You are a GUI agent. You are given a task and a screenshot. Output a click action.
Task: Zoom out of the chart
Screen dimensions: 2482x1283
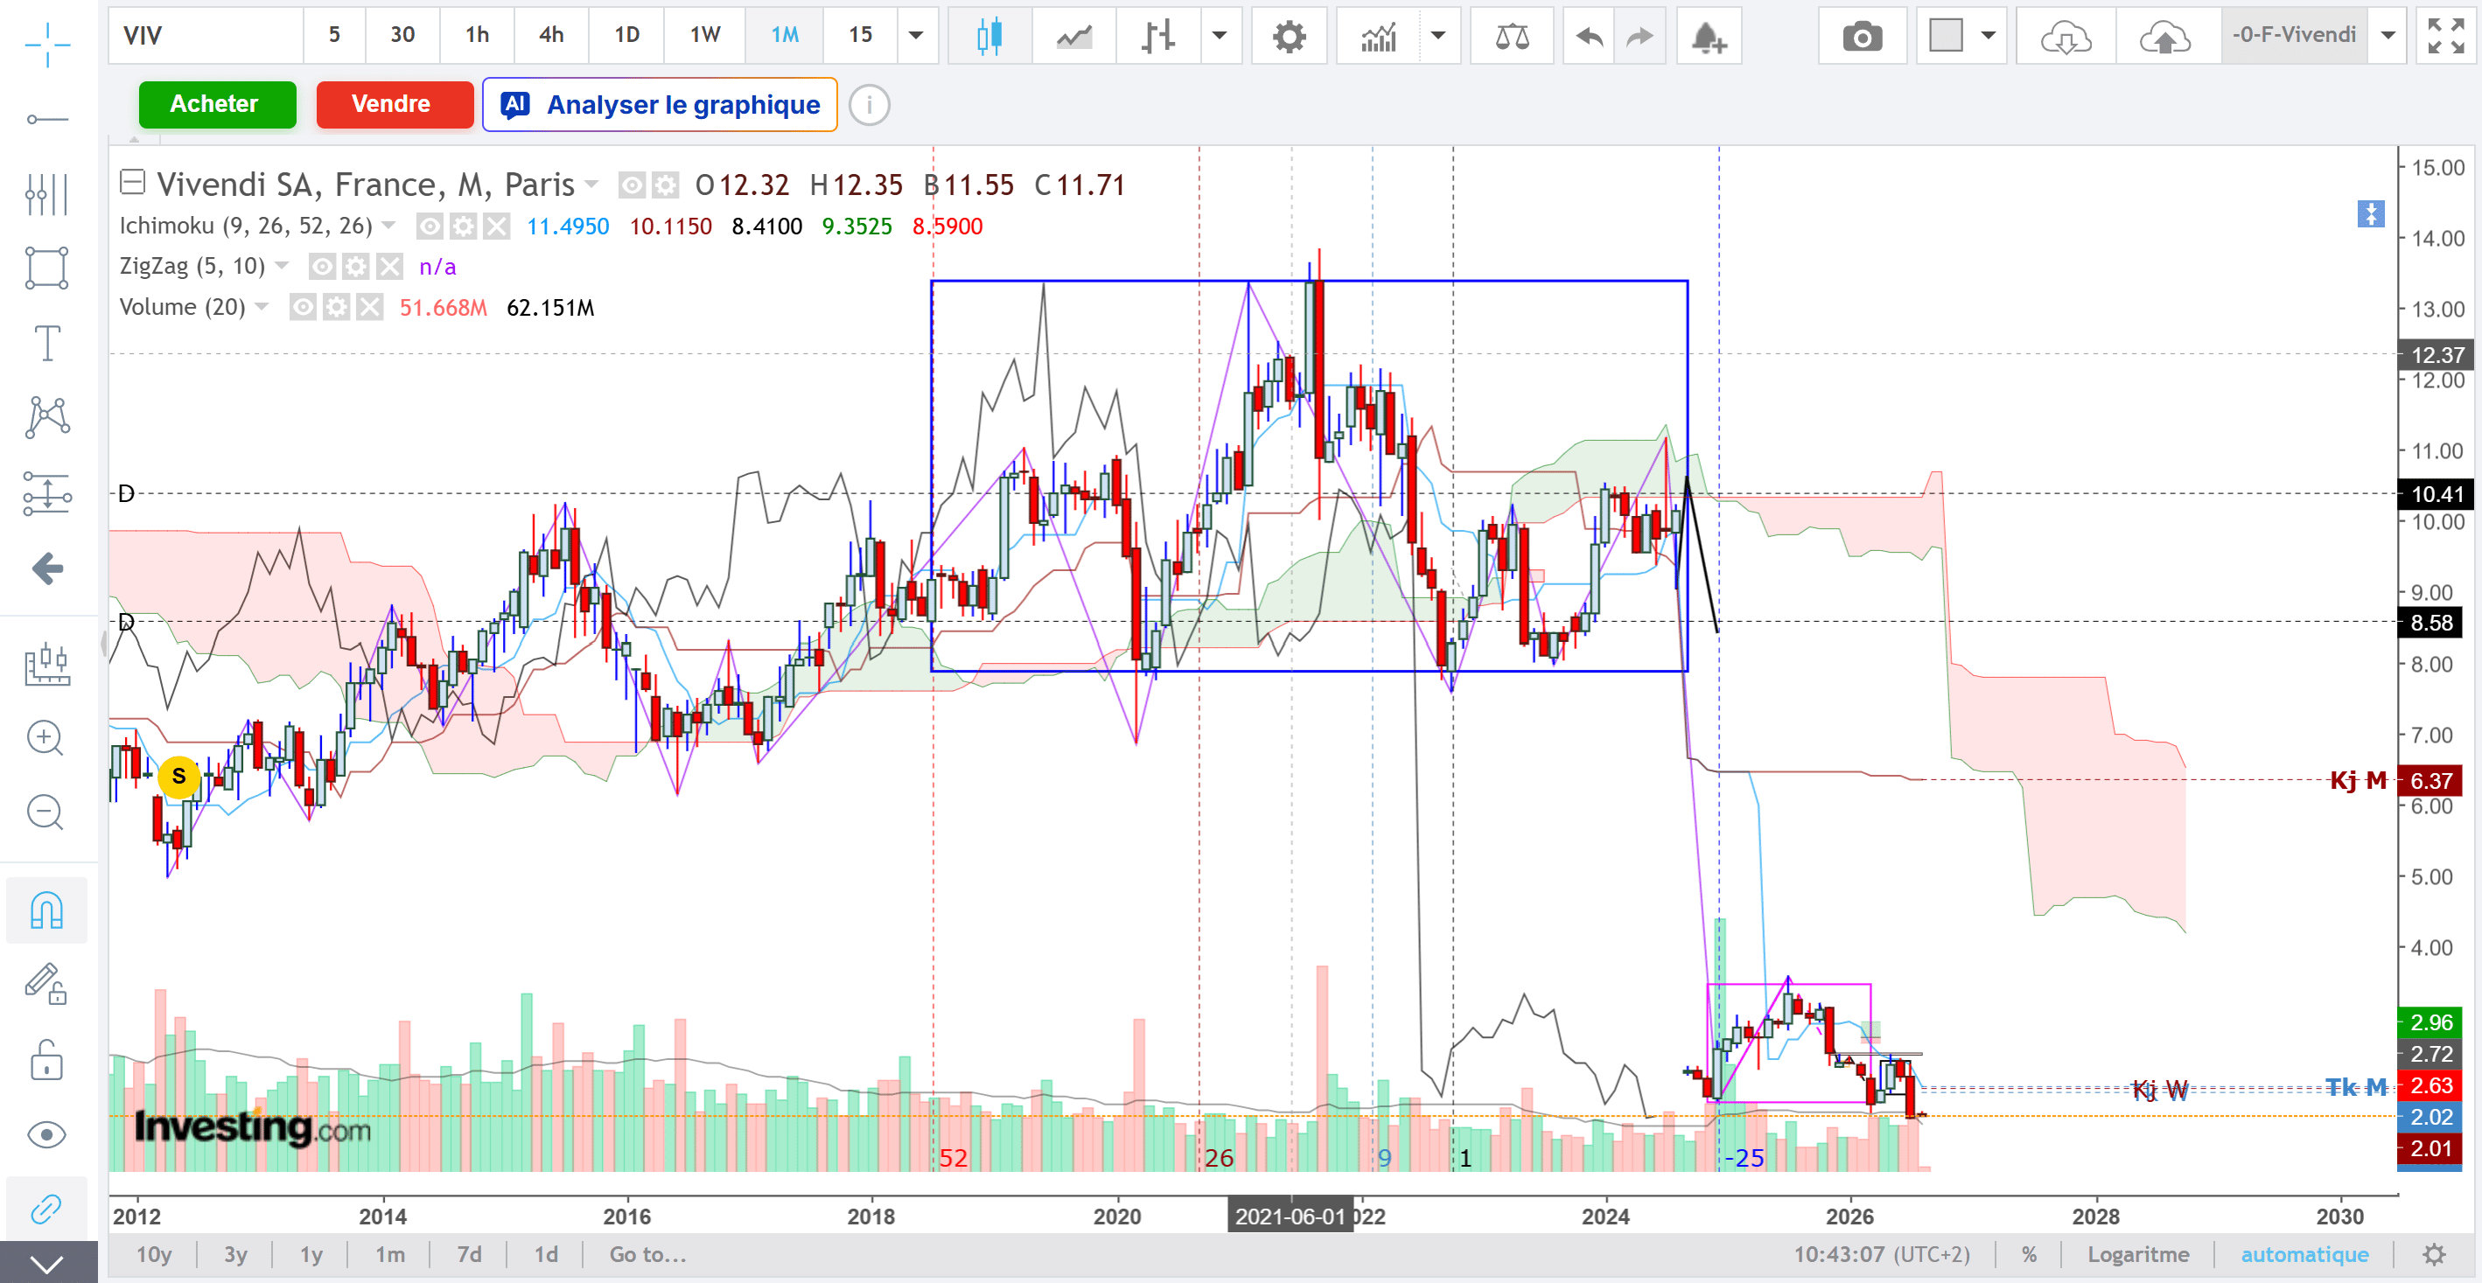[45, 813]
